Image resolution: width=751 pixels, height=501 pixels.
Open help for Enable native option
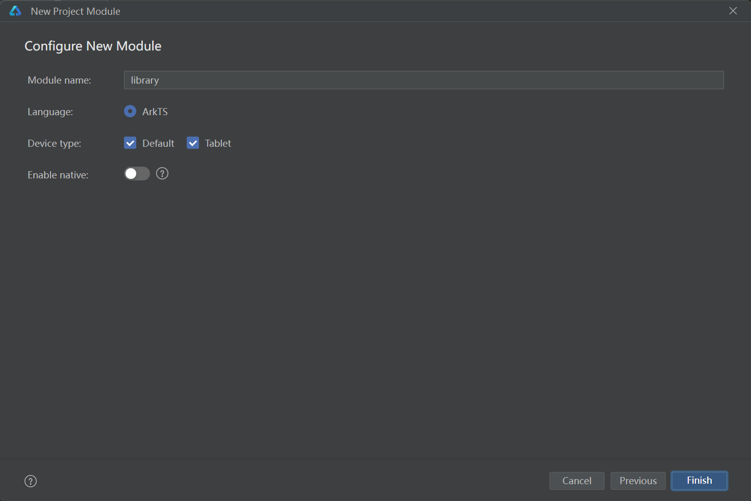tap(162, 174)
